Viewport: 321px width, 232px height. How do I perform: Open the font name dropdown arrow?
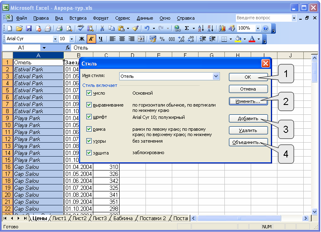(55, 39)
